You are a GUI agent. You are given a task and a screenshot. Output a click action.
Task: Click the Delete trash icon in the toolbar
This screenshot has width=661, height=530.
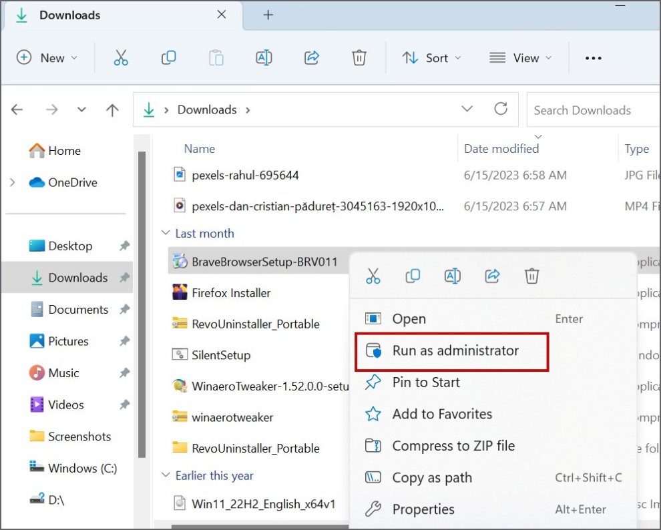point(359,58)
